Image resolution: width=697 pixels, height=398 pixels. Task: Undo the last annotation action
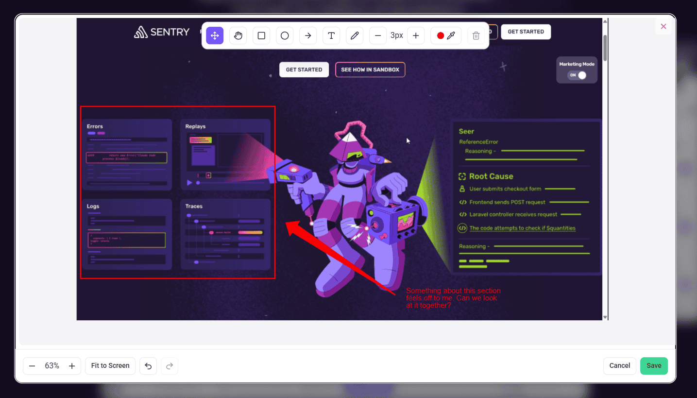point(148,366)
